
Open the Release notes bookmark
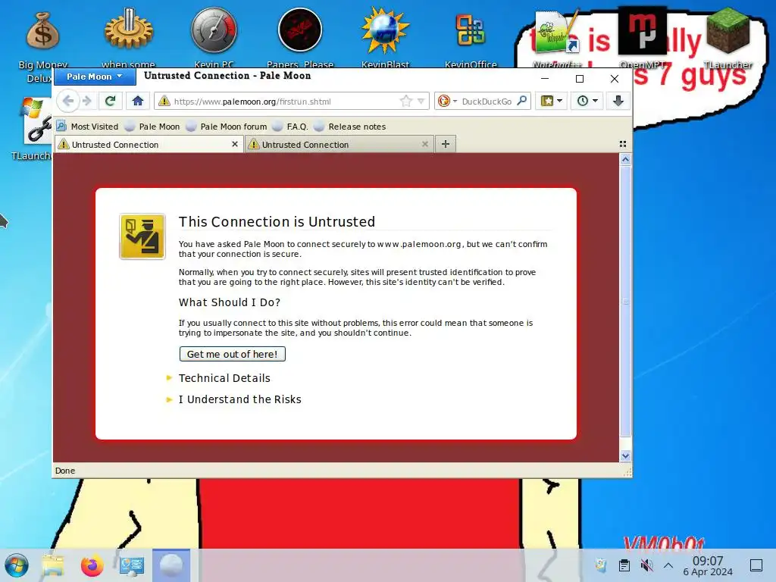[350, 127]
